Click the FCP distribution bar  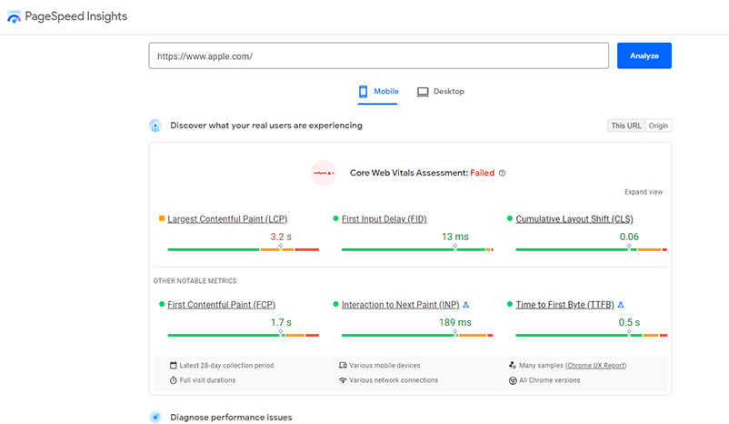point(244,335)
